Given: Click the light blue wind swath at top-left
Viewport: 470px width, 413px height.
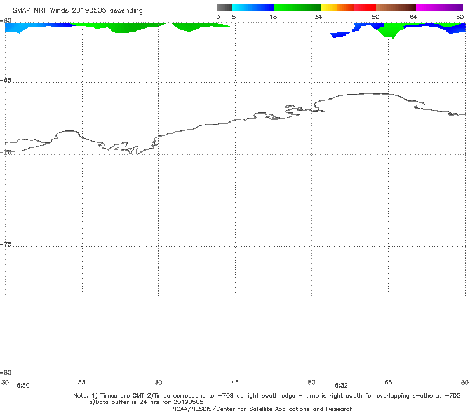Looking at the screenshot, I should (x=18, y=27).
